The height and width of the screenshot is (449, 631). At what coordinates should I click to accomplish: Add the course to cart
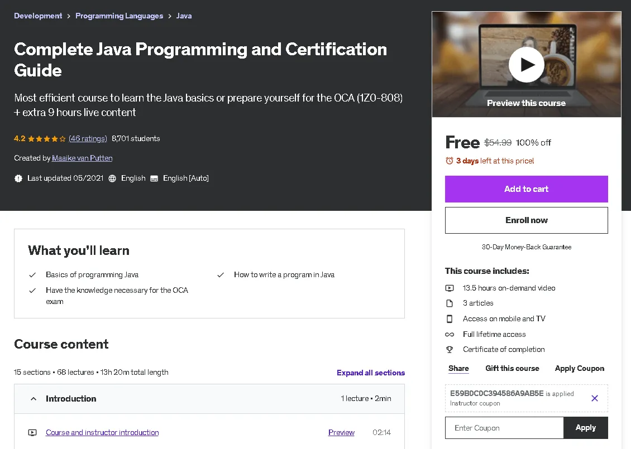(x=526, y=189)
